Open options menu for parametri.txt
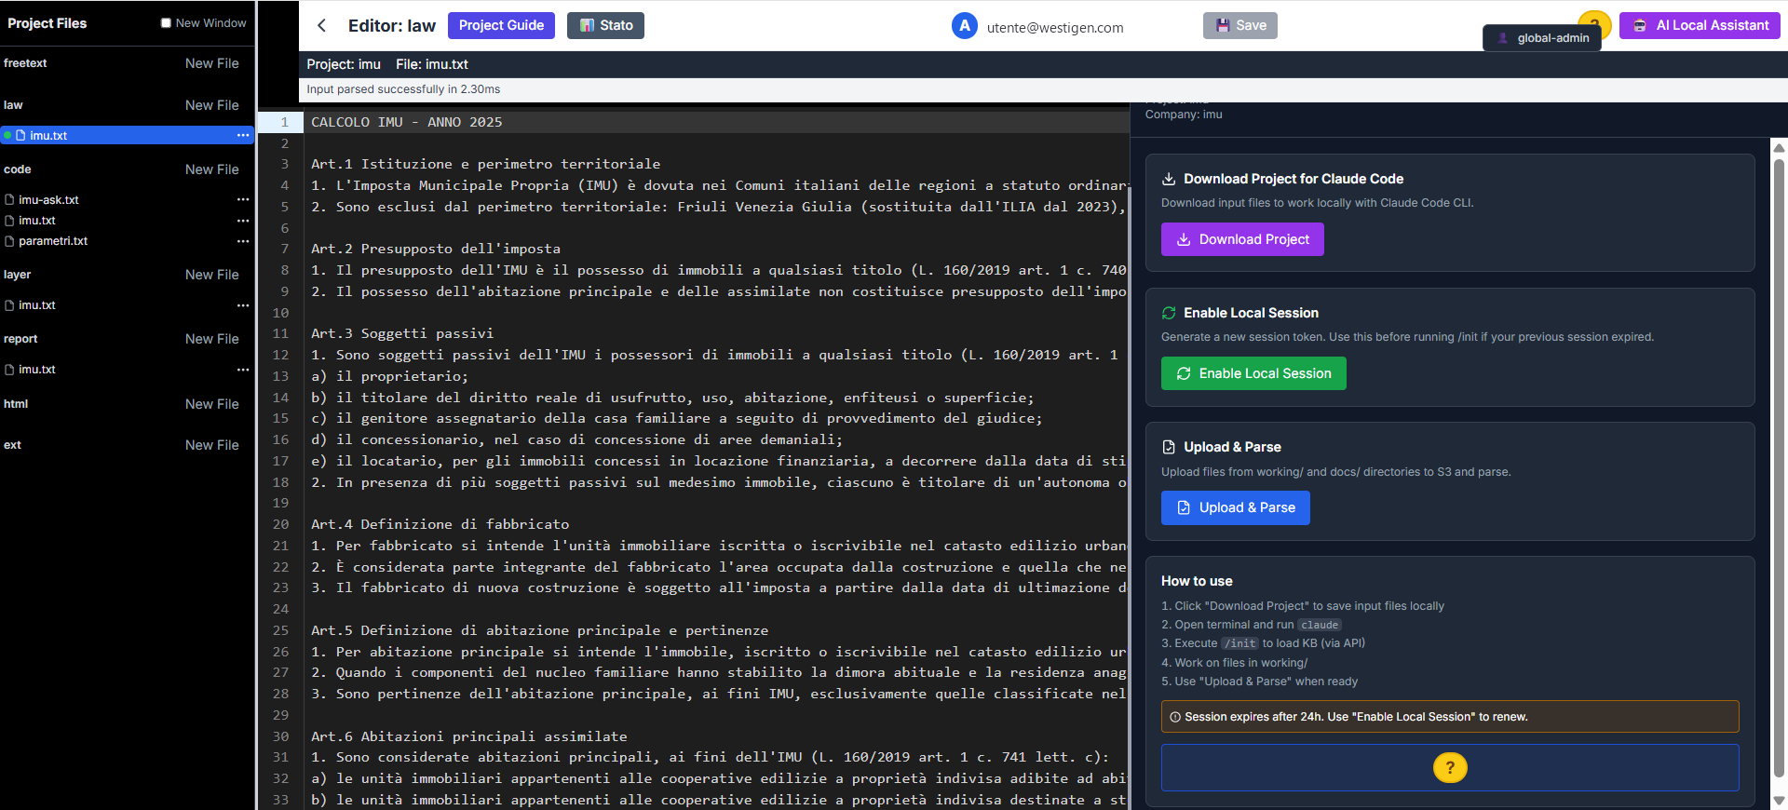Viewport: 1788px width, 810px height. [x=243, y=241]
